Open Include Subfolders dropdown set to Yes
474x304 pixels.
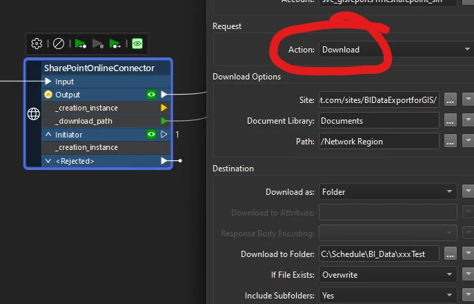tap(388, 295)
